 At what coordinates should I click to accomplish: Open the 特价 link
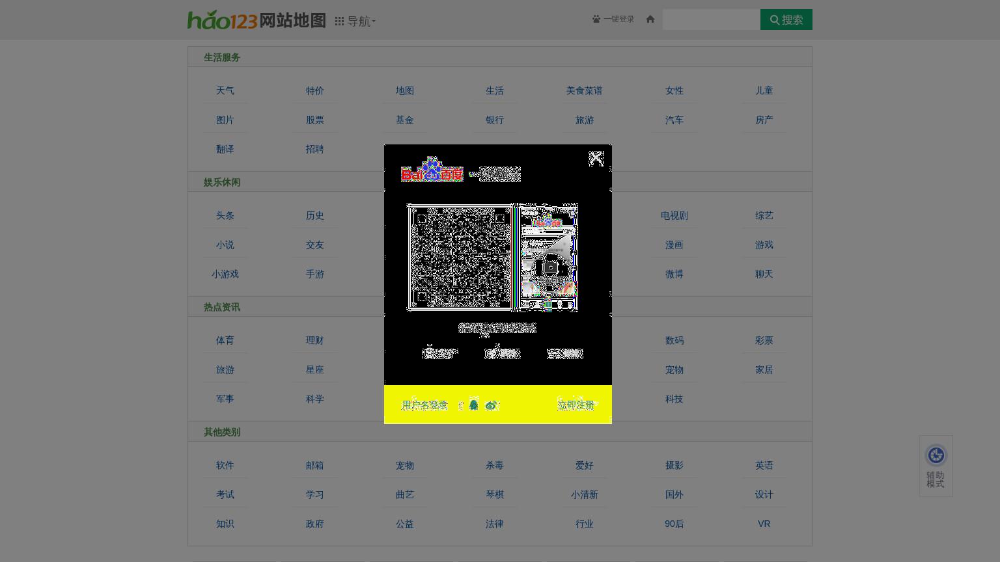point(315,91)
